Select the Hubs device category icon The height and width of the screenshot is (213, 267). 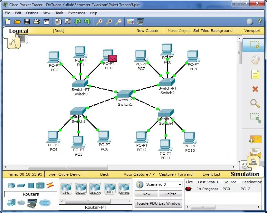(31, 185)
